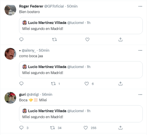
Task: Open more options on @aileny_ tweet
Action: click(140, 50)
